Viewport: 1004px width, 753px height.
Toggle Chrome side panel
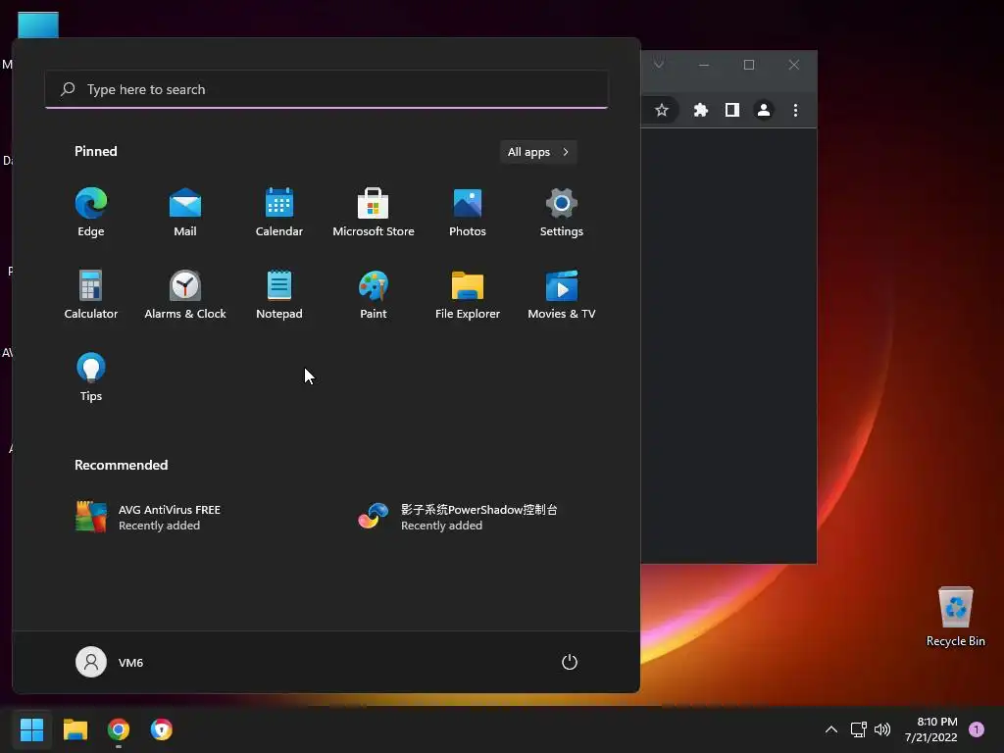click(x=731, y=110)
